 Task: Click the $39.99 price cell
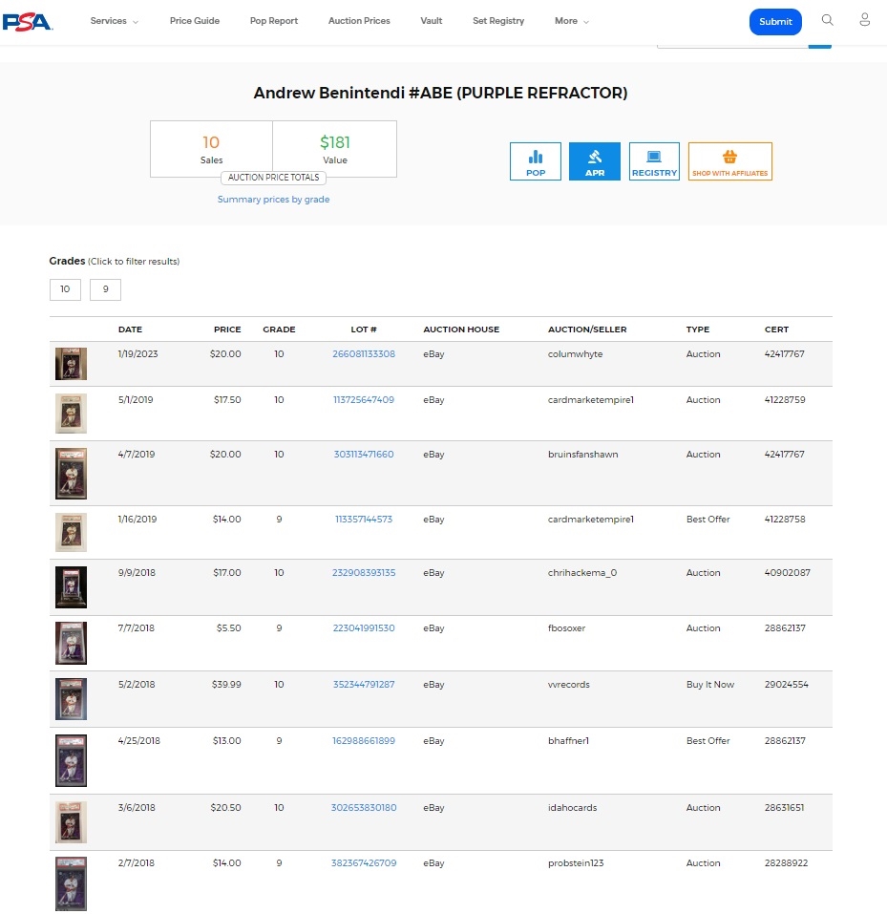click(x=226, y=685)
